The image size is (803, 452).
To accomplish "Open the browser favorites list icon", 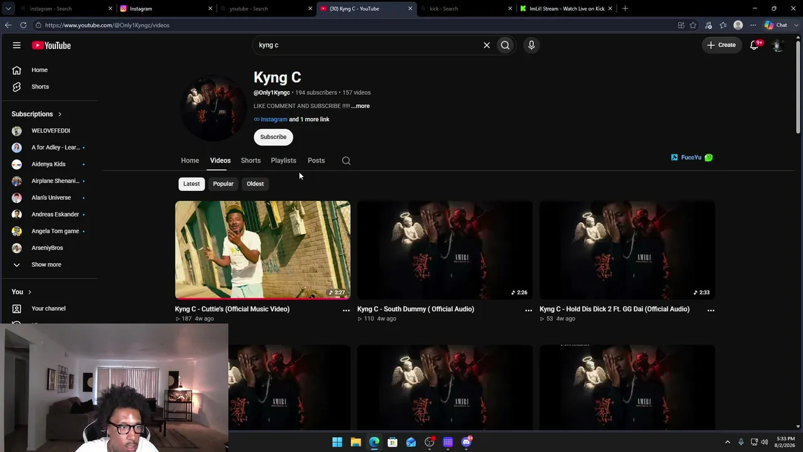I will pyautogui.click(x=723, y=25).
